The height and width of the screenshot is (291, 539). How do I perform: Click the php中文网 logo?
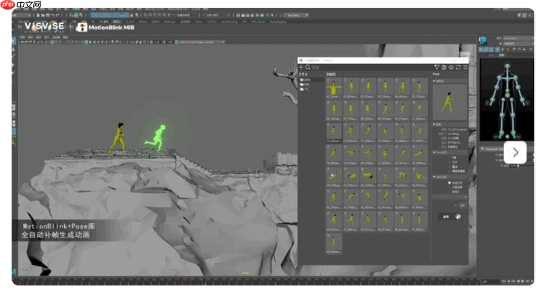(x=21, y=5)
